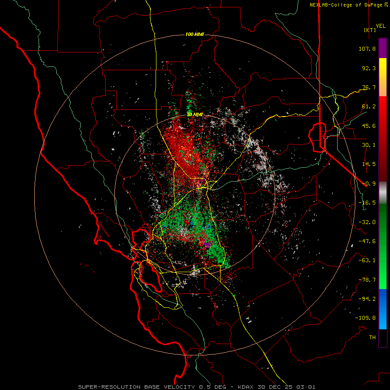This screenshot has width=390, height=390.
Task: Click the [KT] units label
Action: [x=370, y=30]
